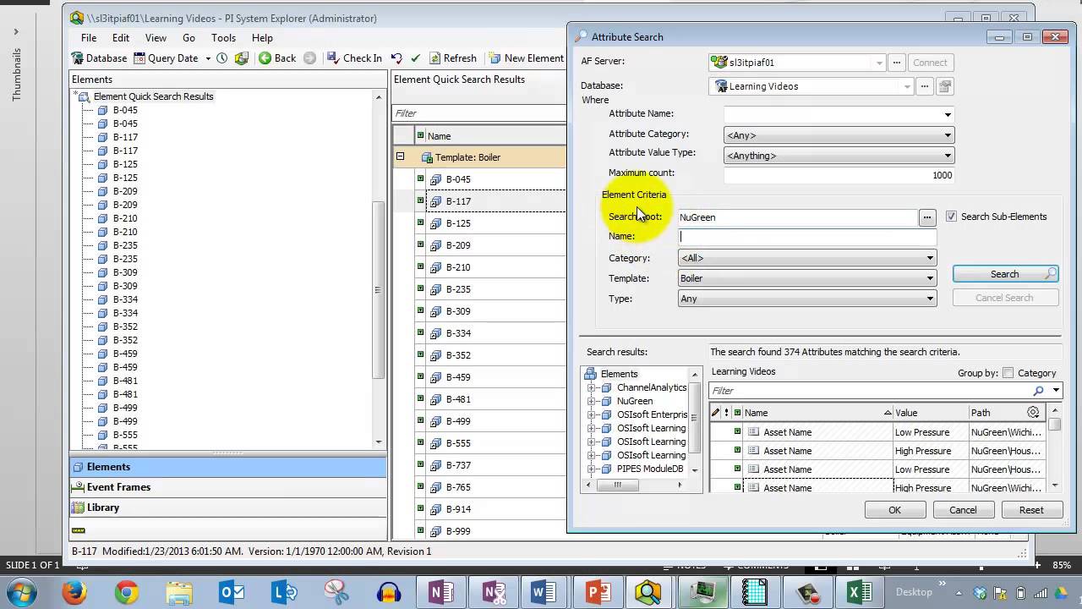1082x609 pixels.
Task: Select B-765 in Quick Search Results list
Action: (x=458, y=487)
